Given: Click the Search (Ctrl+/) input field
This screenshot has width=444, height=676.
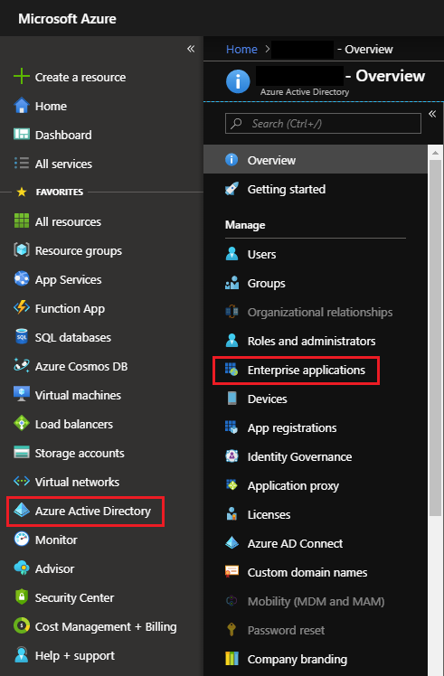Looking at the screenshot, I should (323, 124).
